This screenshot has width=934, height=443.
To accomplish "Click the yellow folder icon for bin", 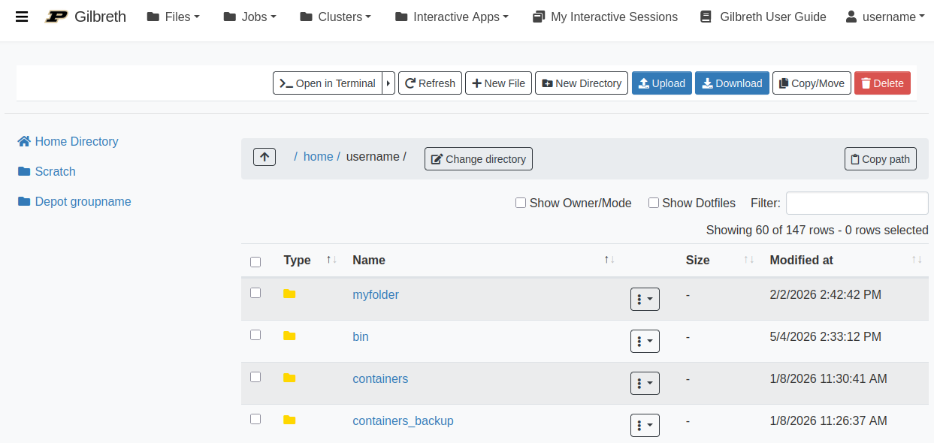I will (289, 336).
